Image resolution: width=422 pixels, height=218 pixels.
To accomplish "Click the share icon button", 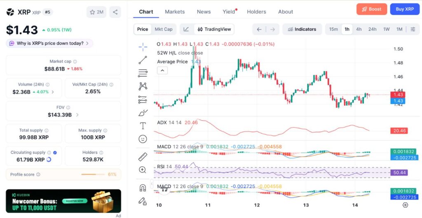I will click(115, 12).
